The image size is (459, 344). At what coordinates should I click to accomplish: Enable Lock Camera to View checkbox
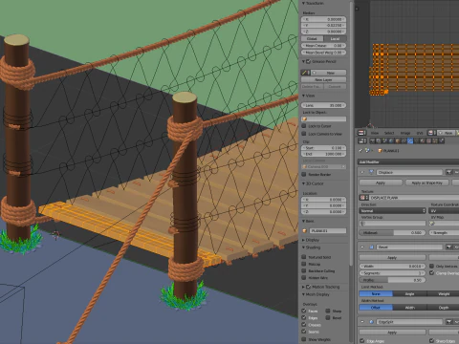click(x=304, y=134)
